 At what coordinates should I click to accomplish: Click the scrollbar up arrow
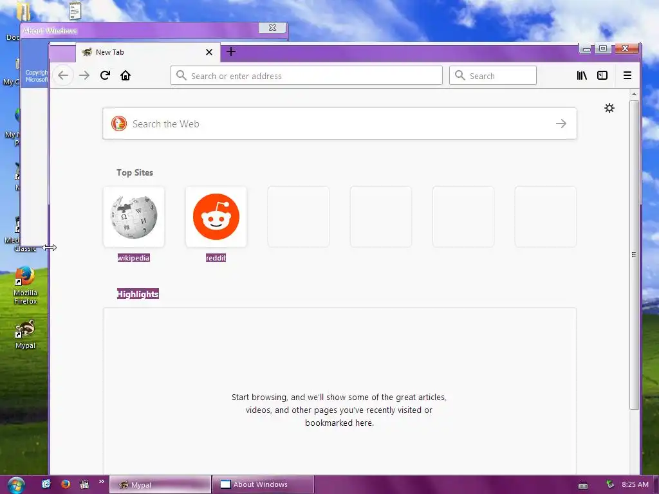(x=634, y=94)
